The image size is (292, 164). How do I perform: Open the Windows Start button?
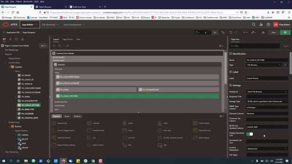pyautogui.click(x=3, y=161)
